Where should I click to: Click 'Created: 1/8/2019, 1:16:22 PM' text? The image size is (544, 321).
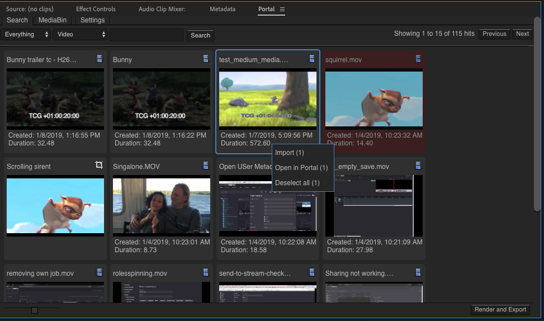[x=160, y=135]
